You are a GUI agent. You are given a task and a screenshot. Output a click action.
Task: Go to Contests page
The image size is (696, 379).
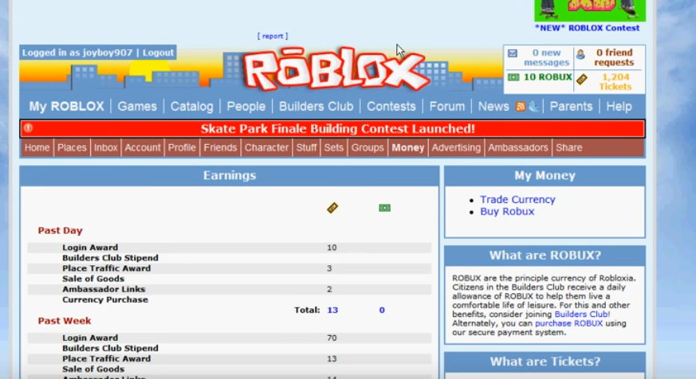[391, 107]
